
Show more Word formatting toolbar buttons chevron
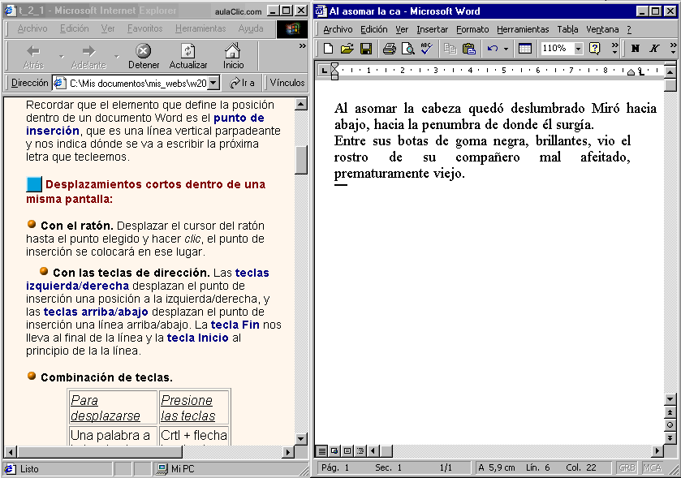tap(673, 48)
